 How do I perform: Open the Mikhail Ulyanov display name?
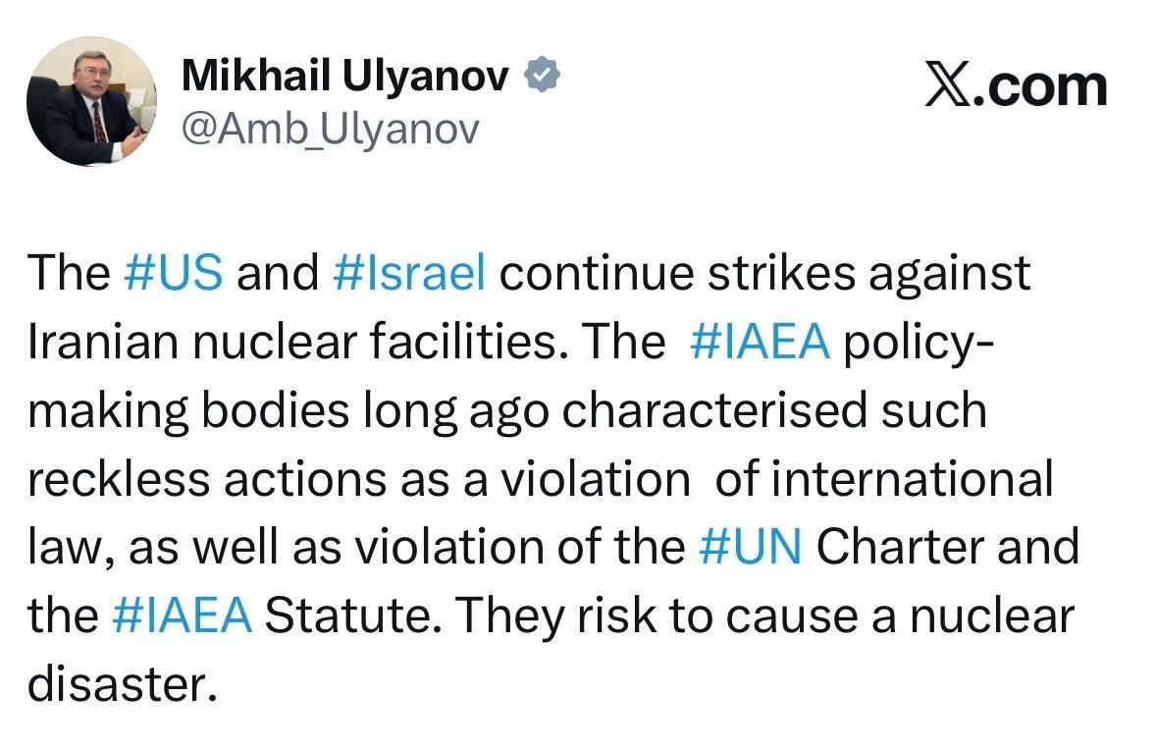(345, 76)
